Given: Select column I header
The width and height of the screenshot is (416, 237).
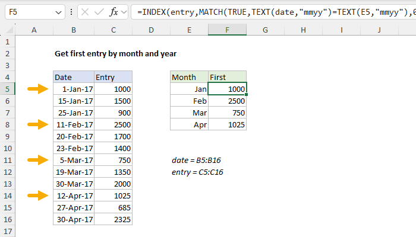Looking at the screenshot, I should (x=342, y=30).
